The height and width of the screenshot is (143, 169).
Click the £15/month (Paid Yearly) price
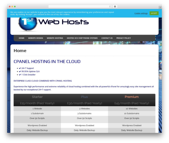[37, 103]
